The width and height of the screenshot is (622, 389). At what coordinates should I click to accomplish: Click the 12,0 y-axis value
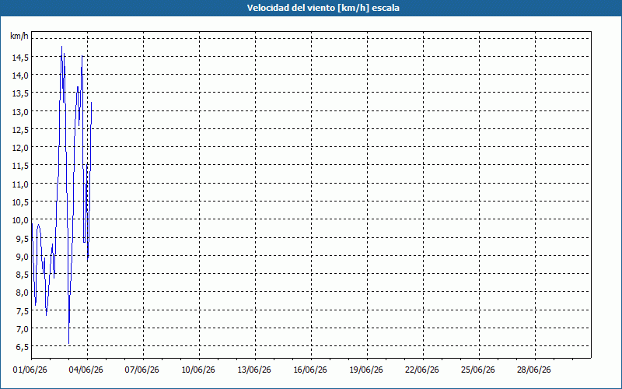tap(20, 148)
